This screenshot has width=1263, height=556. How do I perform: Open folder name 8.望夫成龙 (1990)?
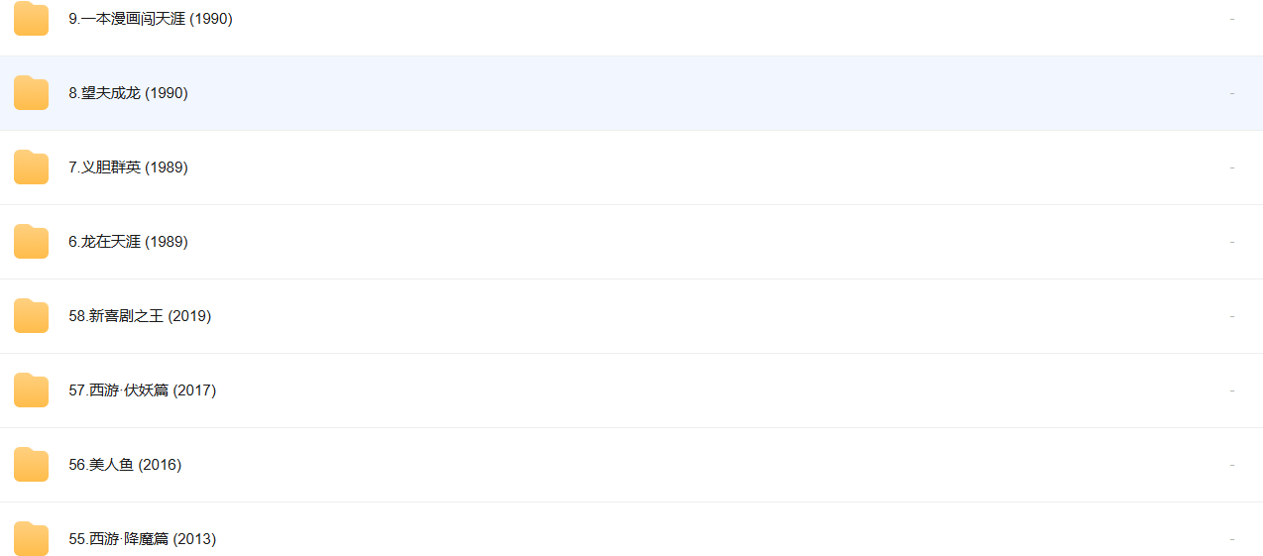point(128,93)
